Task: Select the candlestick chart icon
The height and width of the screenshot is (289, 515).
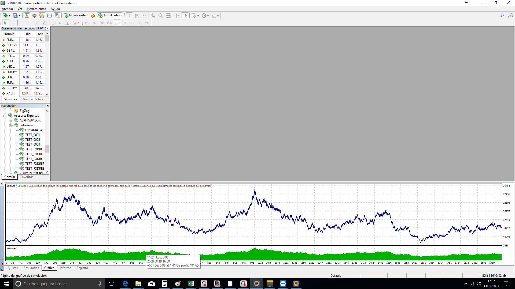Action: (x=137, y=16)
